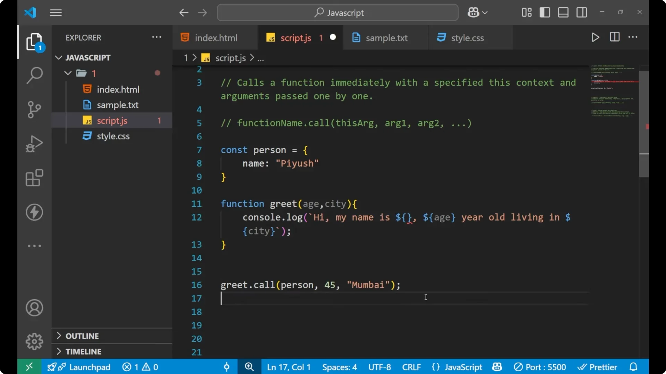Screen dimensions: 666x374
Task: Open style.css from the Explorer
Action: pyautogui.click(x=113, y=136)
